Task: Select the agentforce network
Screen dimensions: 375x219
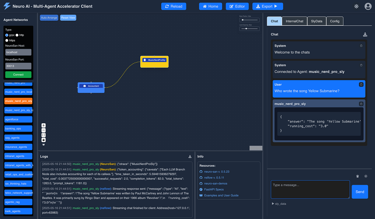Action: [18, 119]
